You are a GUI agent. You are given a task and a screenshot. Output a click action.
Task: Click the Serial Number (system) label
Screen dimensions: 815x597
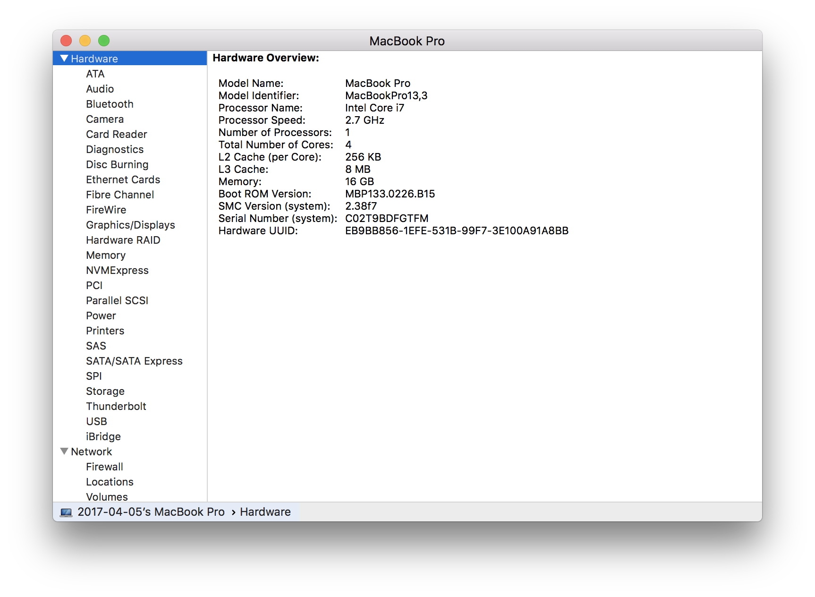(x=278, y=218)
